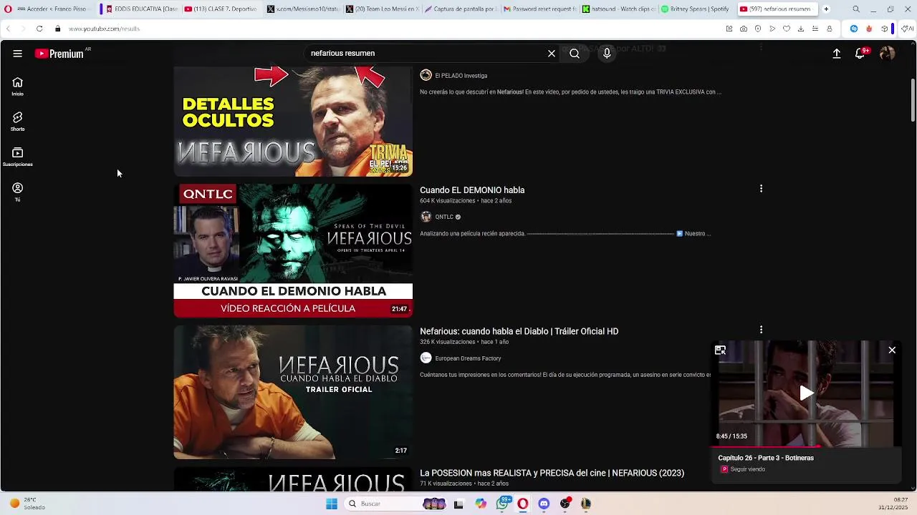The width and height of the screenshot is (917, 515).
Task: Open WhatsApp from the taskbar
Action: [x=503, y=504]
